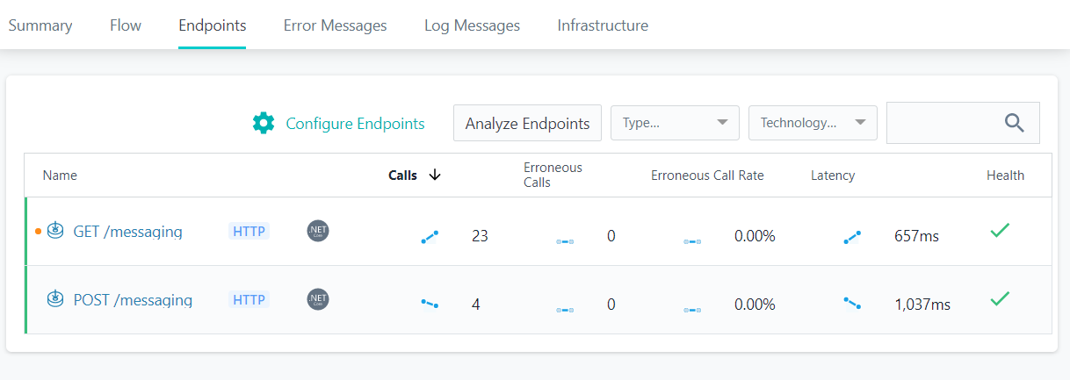Click the latency trend sparkline for POST /messaging
1070x380 pixels.
click(852, 303)
